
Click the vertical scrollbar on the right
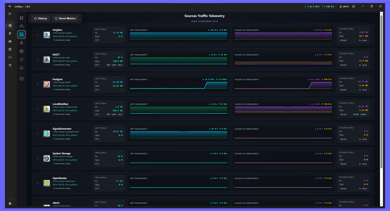pos(381,92)
